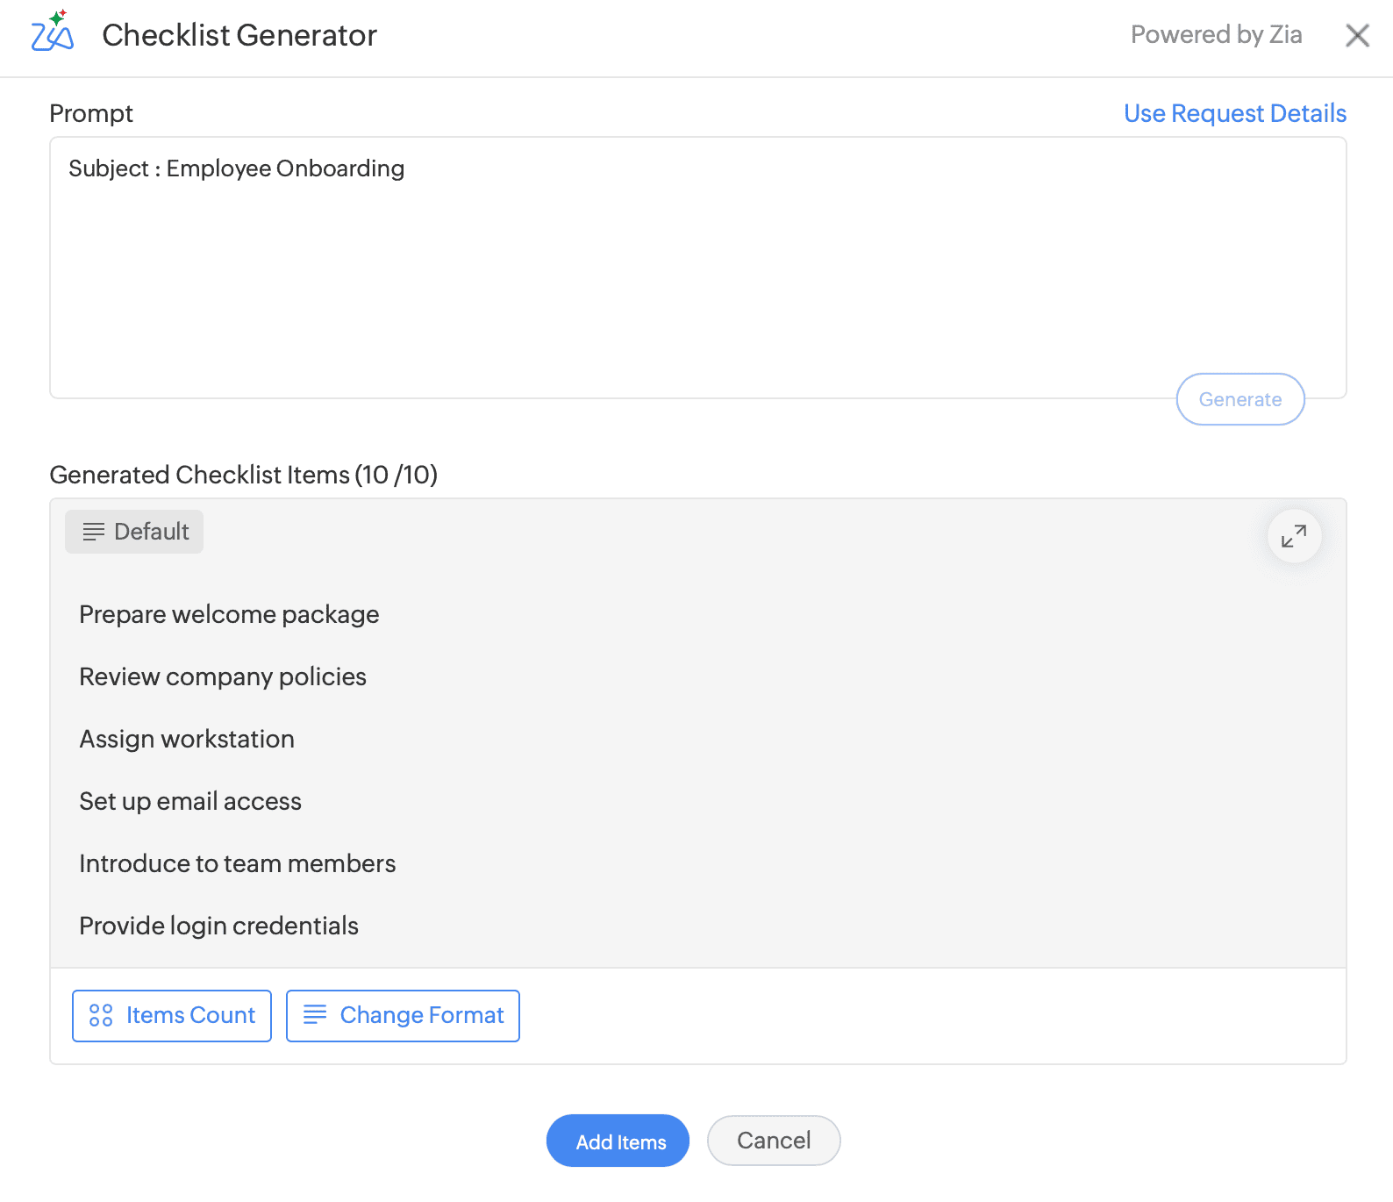
Task: Cancel the checklist generation
Action: coord(773,1141)
